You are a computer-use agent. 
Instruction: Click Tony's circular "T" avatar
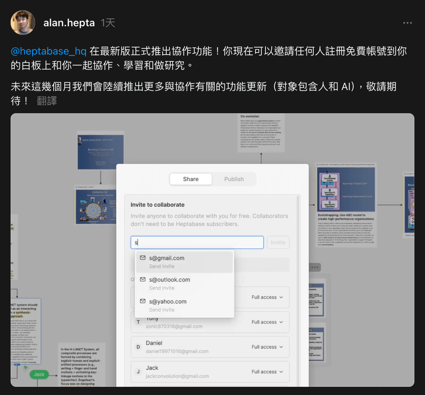(138, 322)
